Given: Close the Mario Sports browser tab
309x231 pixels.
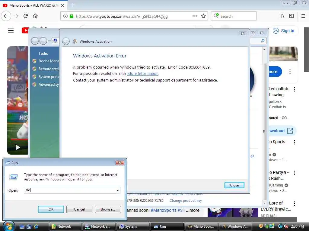Looking at the screenshot, I should pyautogui.click(x=62, y=5).
